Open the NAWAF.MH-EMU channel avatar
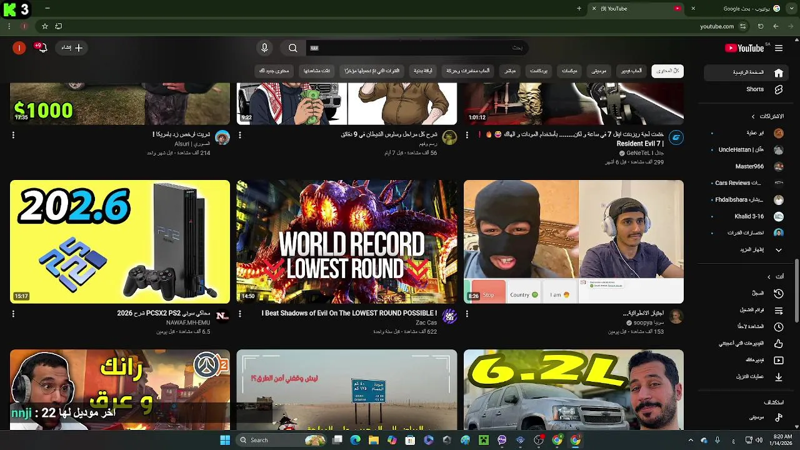Screen dimensions: 800x450 [x=222, y=317]
